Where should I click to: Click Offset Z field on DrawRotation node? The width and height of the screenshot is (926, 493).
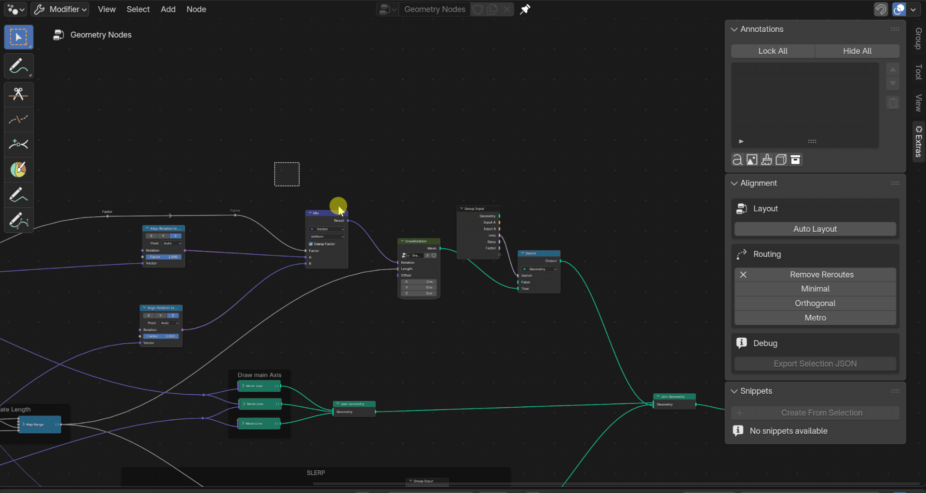[x=419, y=293]
